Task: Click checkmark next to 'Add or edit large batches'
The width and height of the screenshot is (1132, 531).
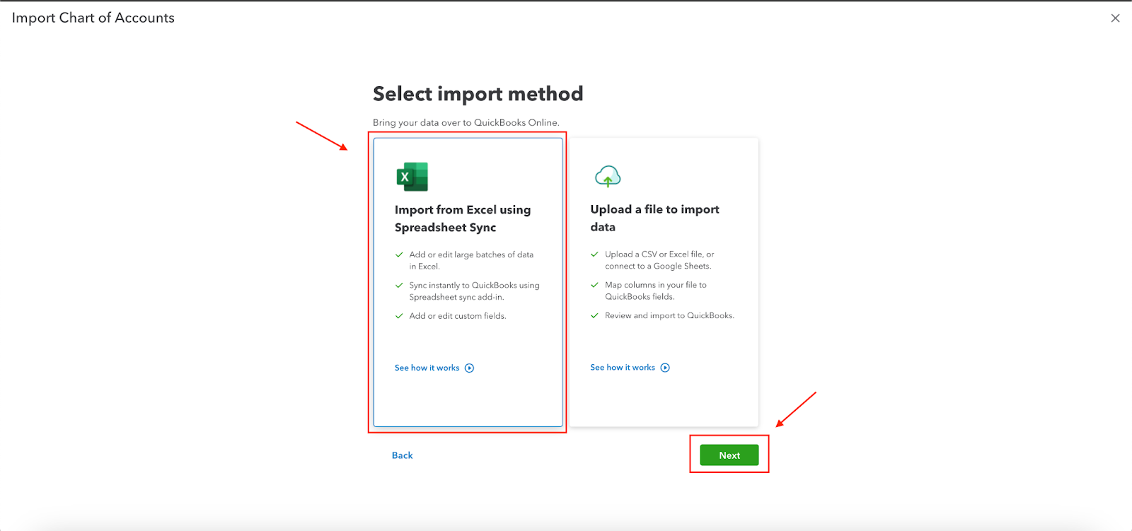Action: [x=399, y=255]
